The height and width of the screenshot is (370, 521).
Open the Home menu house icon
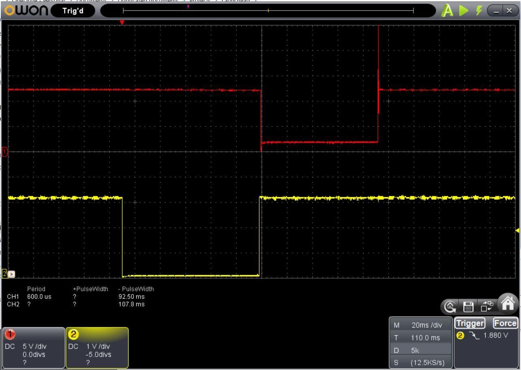click(508, 304)
